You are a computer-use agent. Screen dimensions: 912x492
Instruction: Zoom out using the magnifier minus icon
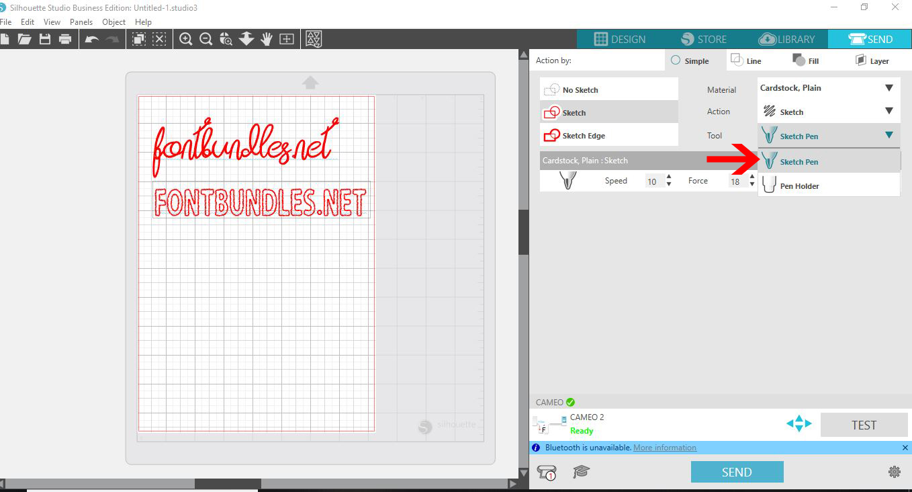pyautogui.click(x=206, y=39)
